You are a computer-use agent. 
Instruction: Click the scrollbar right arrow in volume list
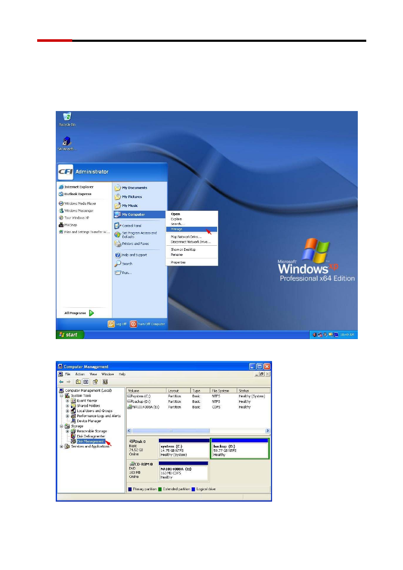[x=267, y=431]
